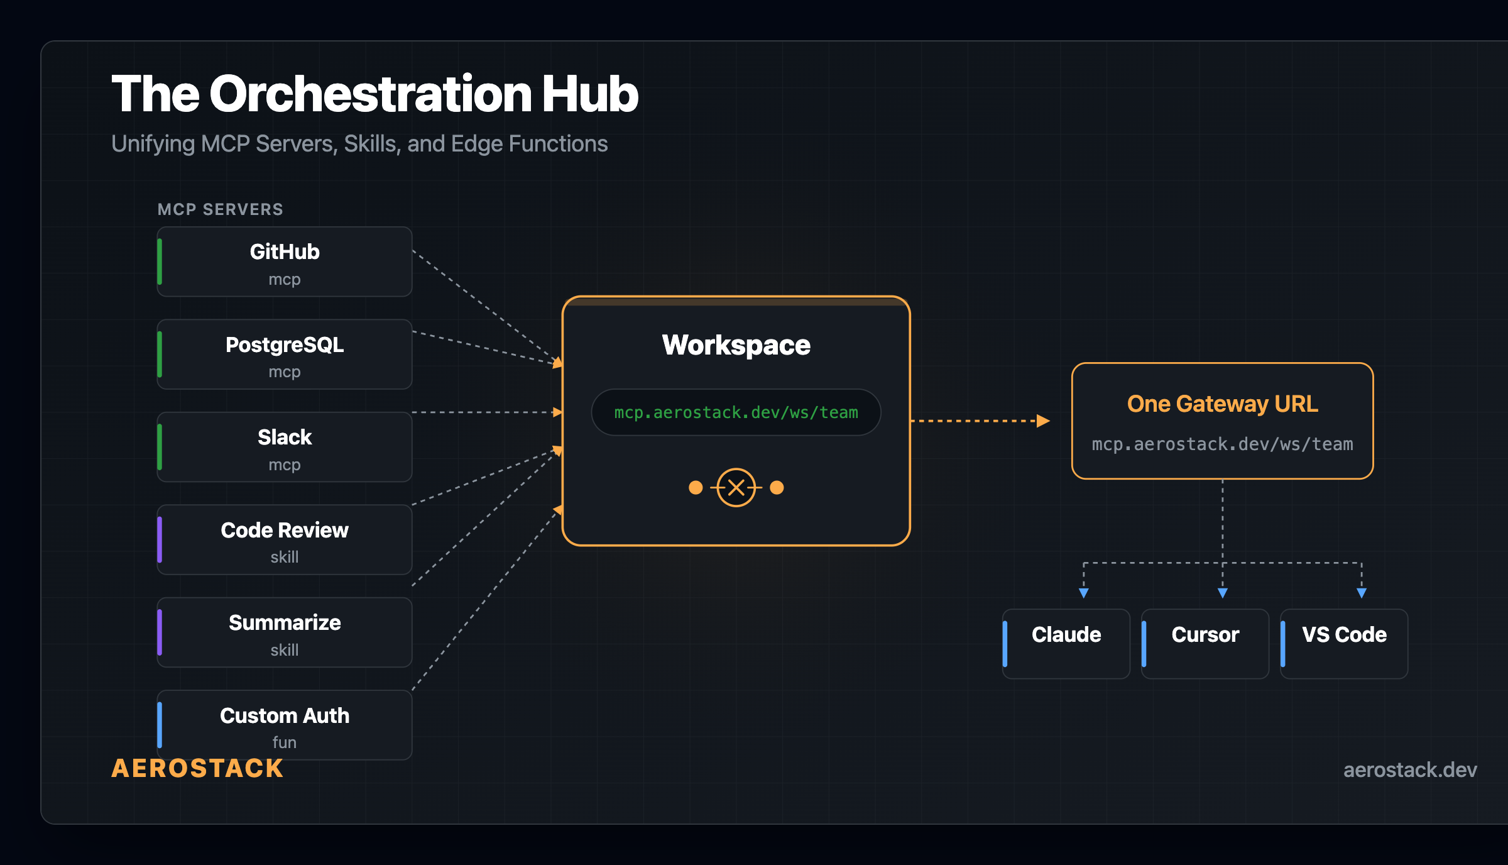The height and width of the screenshot is (865, 1508).
Task: Click the left orange dot next to gateway icon
Action: 695,487
